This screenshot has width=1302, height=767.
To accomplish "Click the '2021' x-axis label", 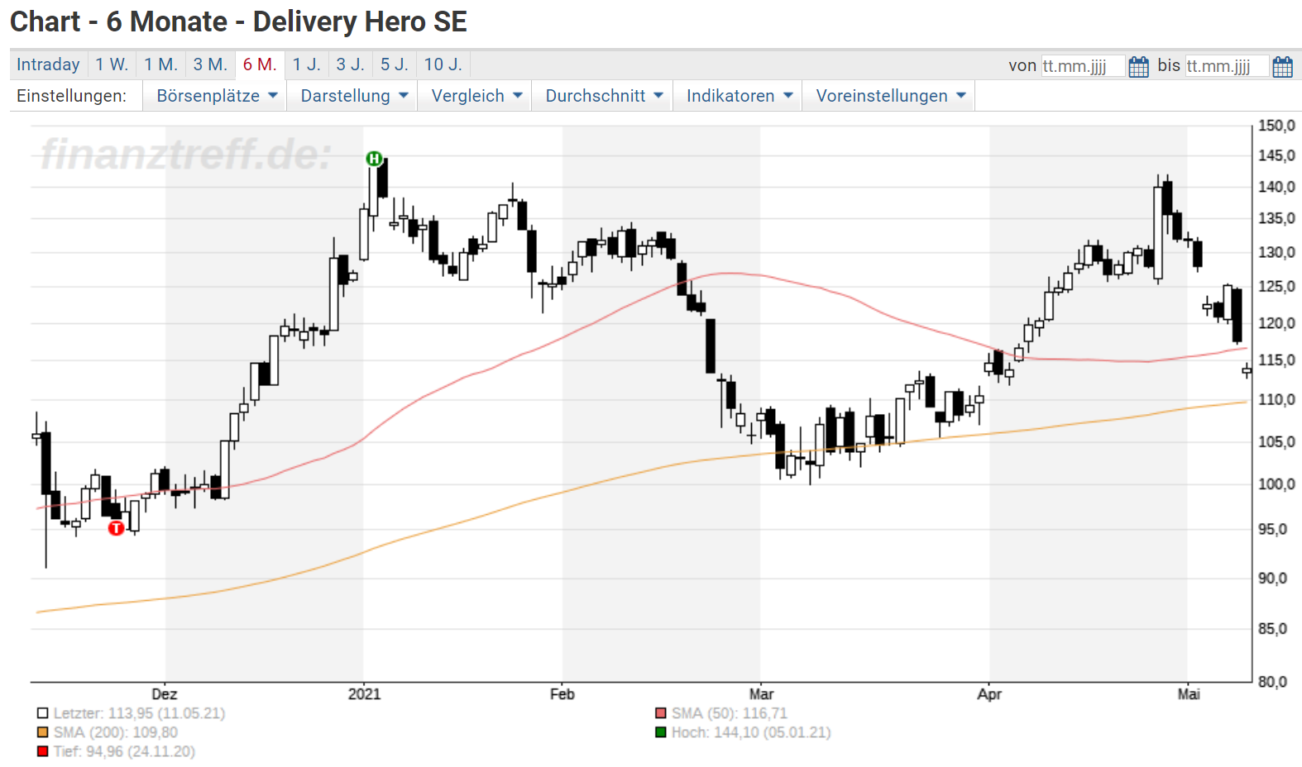I will tap(364, 694).
